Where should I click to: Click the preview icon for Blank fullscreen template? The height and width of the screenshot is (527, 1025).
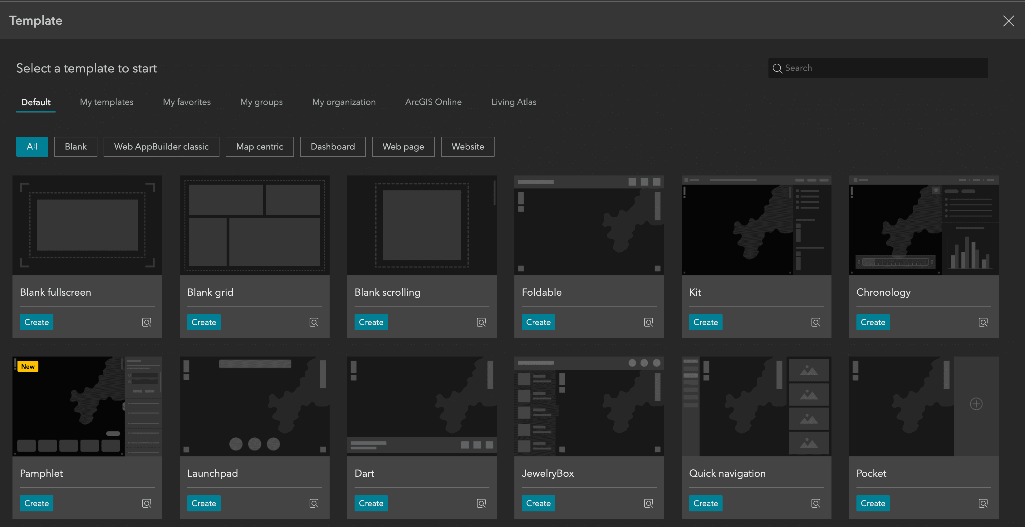(x=146, y=322)
